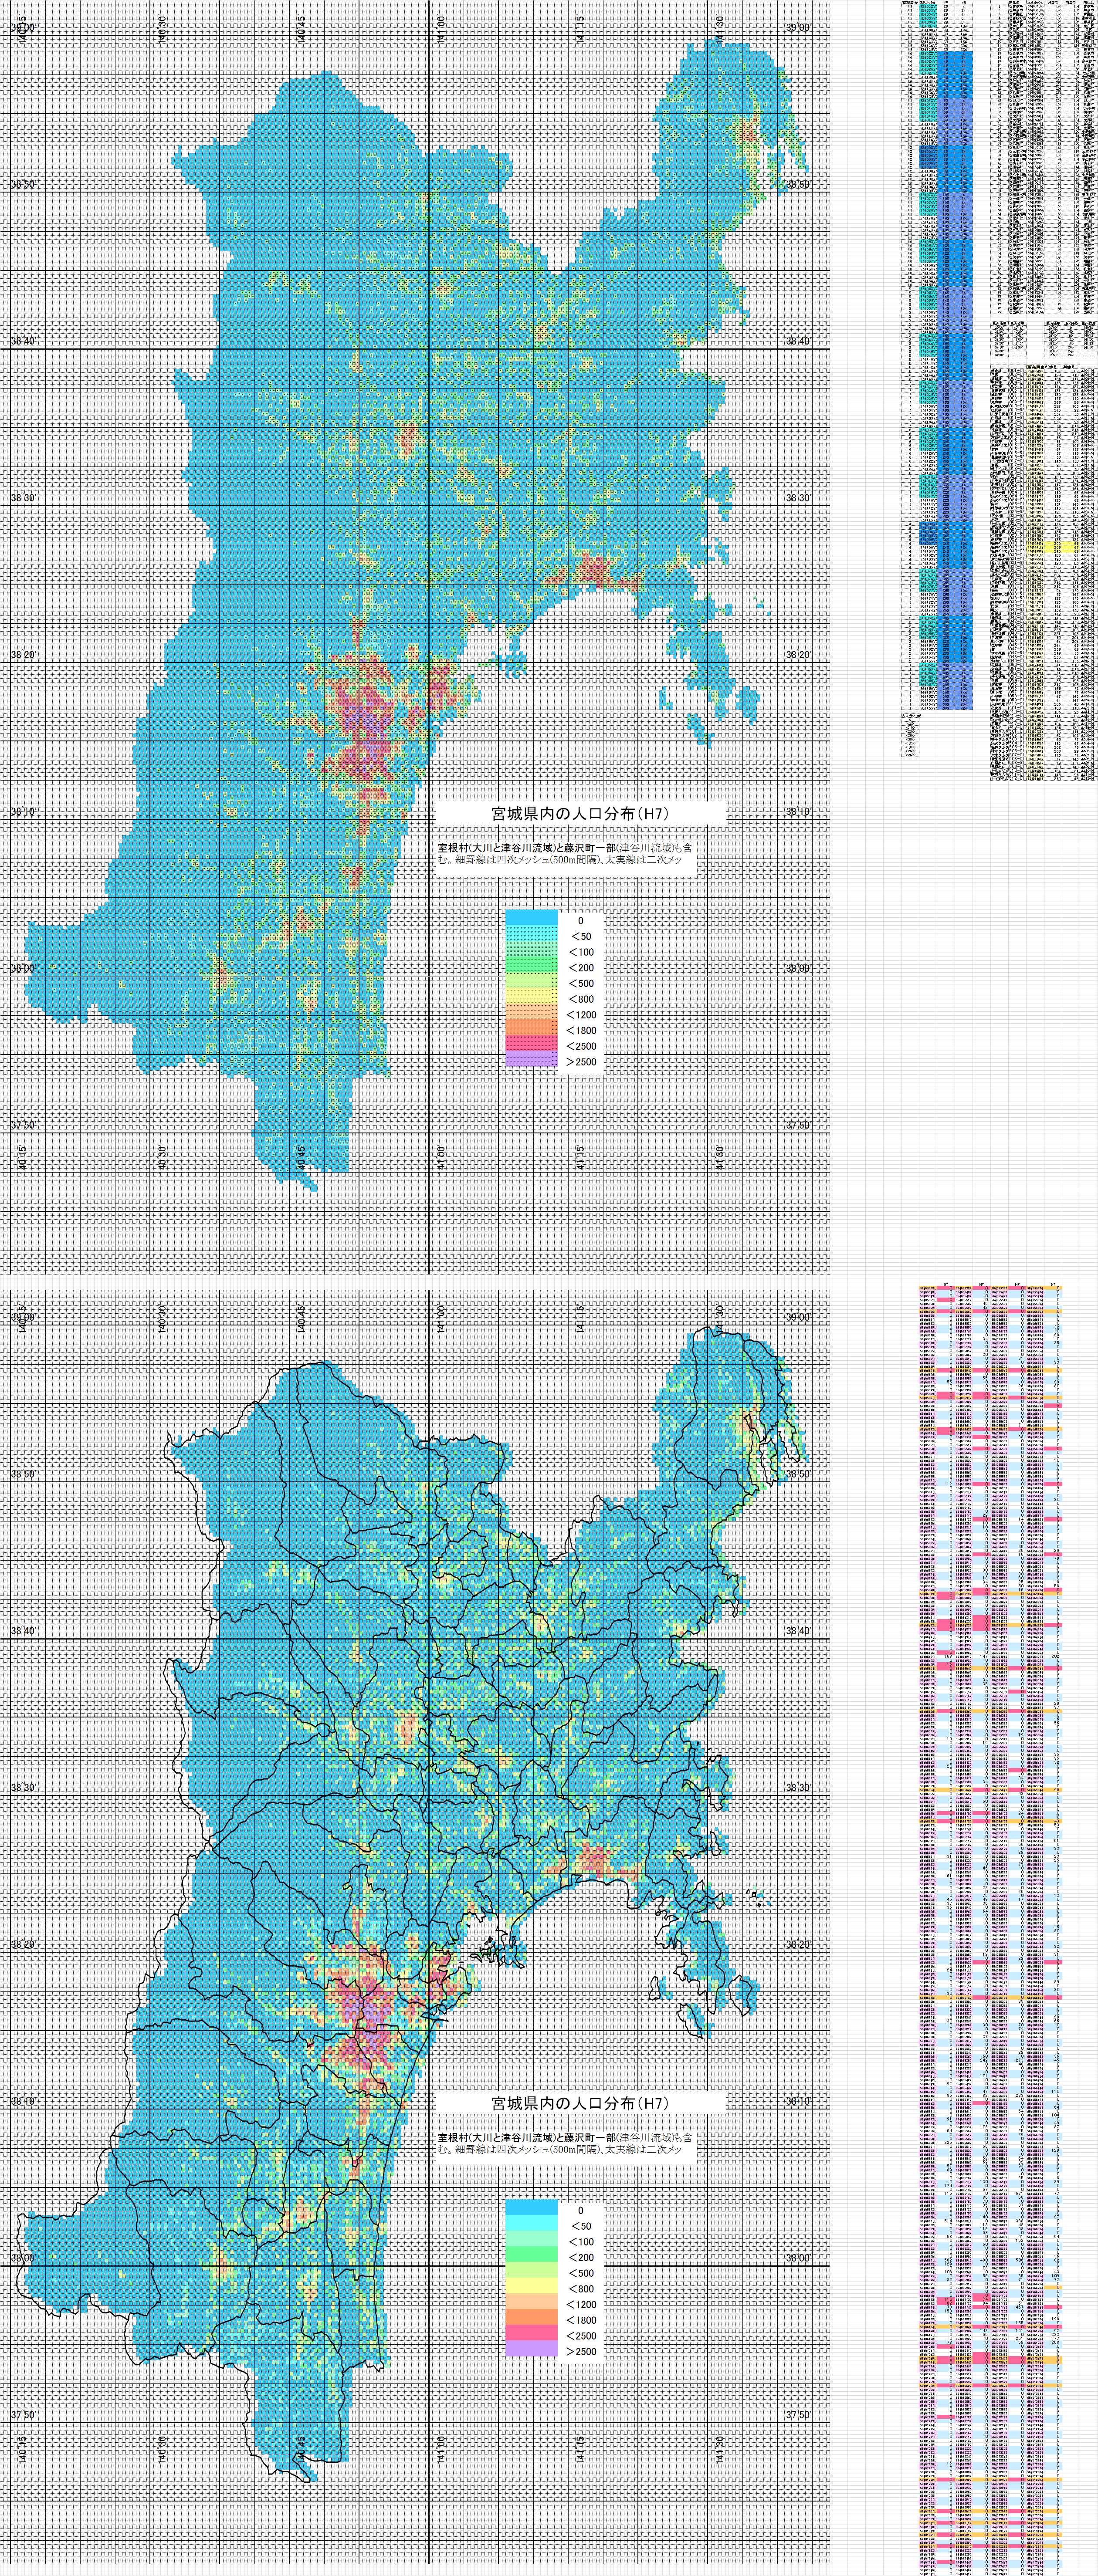Click the lower legend's <50 swatch
1098x2576 pixels.
click(x=531, y=2224)
